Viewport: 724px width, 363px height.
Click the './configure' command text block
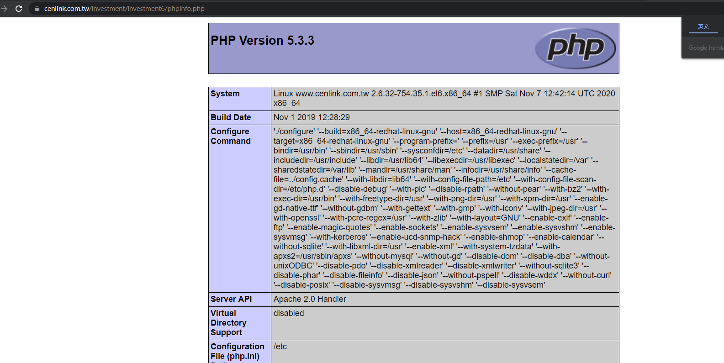pos(444,208)
